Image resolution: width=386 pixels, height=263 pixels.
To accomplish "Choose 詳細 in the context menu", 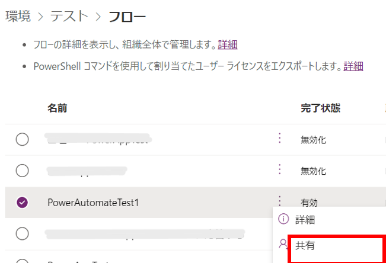I will tap(305, 219).
